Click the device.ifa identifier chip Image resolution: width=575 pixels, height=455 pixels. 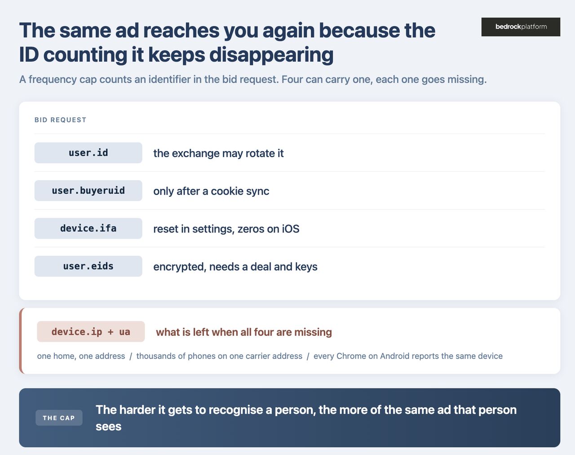tap(88, 228)
